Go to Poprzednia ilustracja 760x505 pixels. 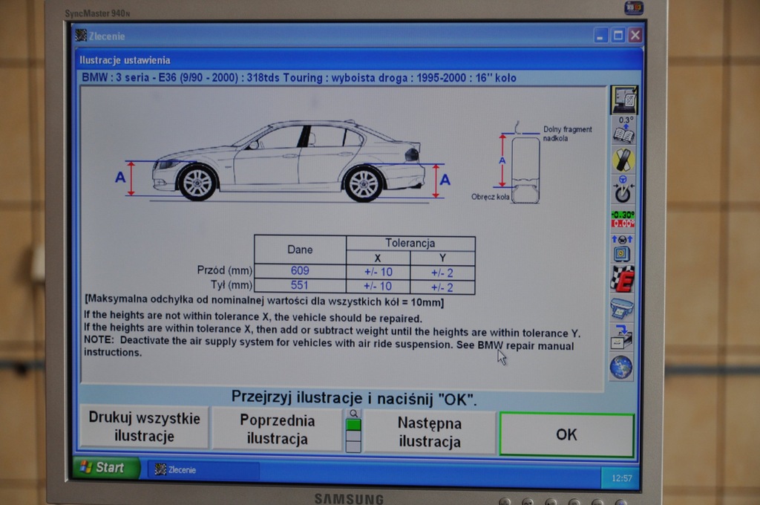(278, 429)
